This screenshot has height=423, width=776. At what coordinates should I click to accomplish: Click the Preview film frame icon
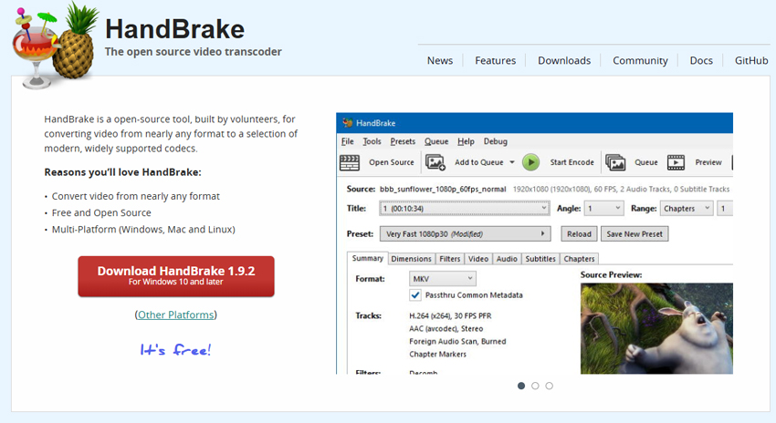click(x=676, y=162)
